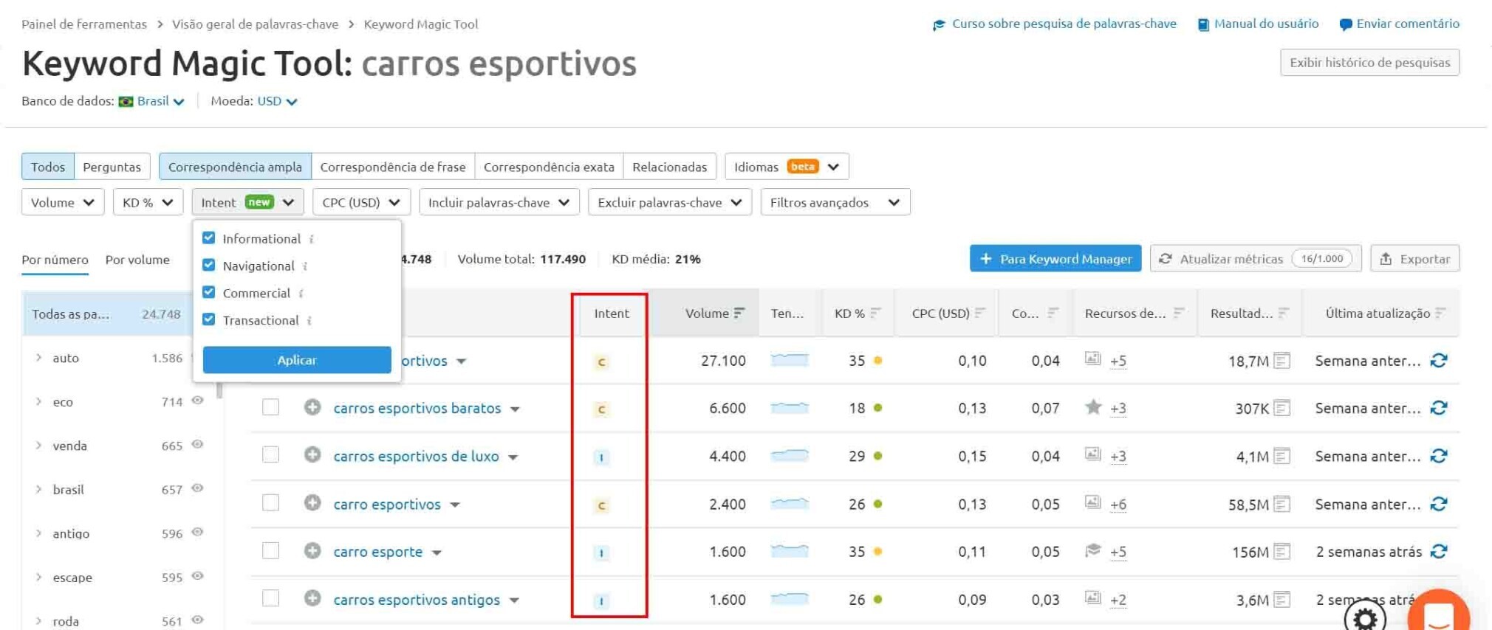Click the Aplicar button
The height and width of the screenshot is (630, 1492).
pyautogui.click(x=297, y=360)
